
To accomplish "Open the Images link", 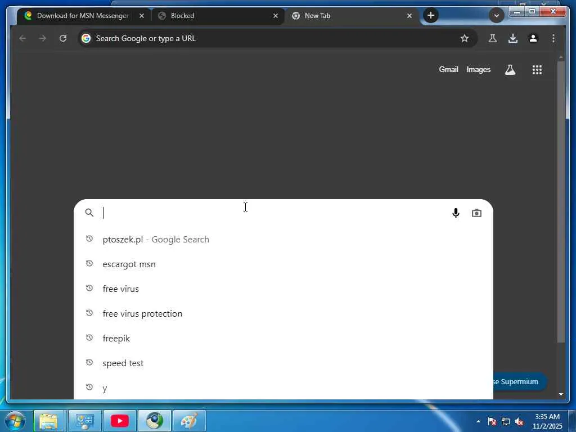I will pos(478,69).
